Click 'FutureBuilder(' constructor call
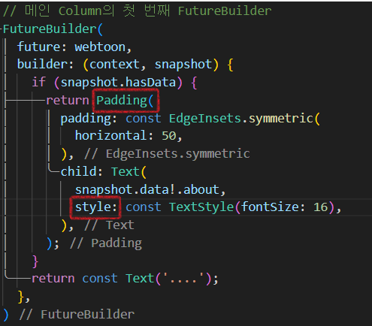 click(x=53, y=29)
